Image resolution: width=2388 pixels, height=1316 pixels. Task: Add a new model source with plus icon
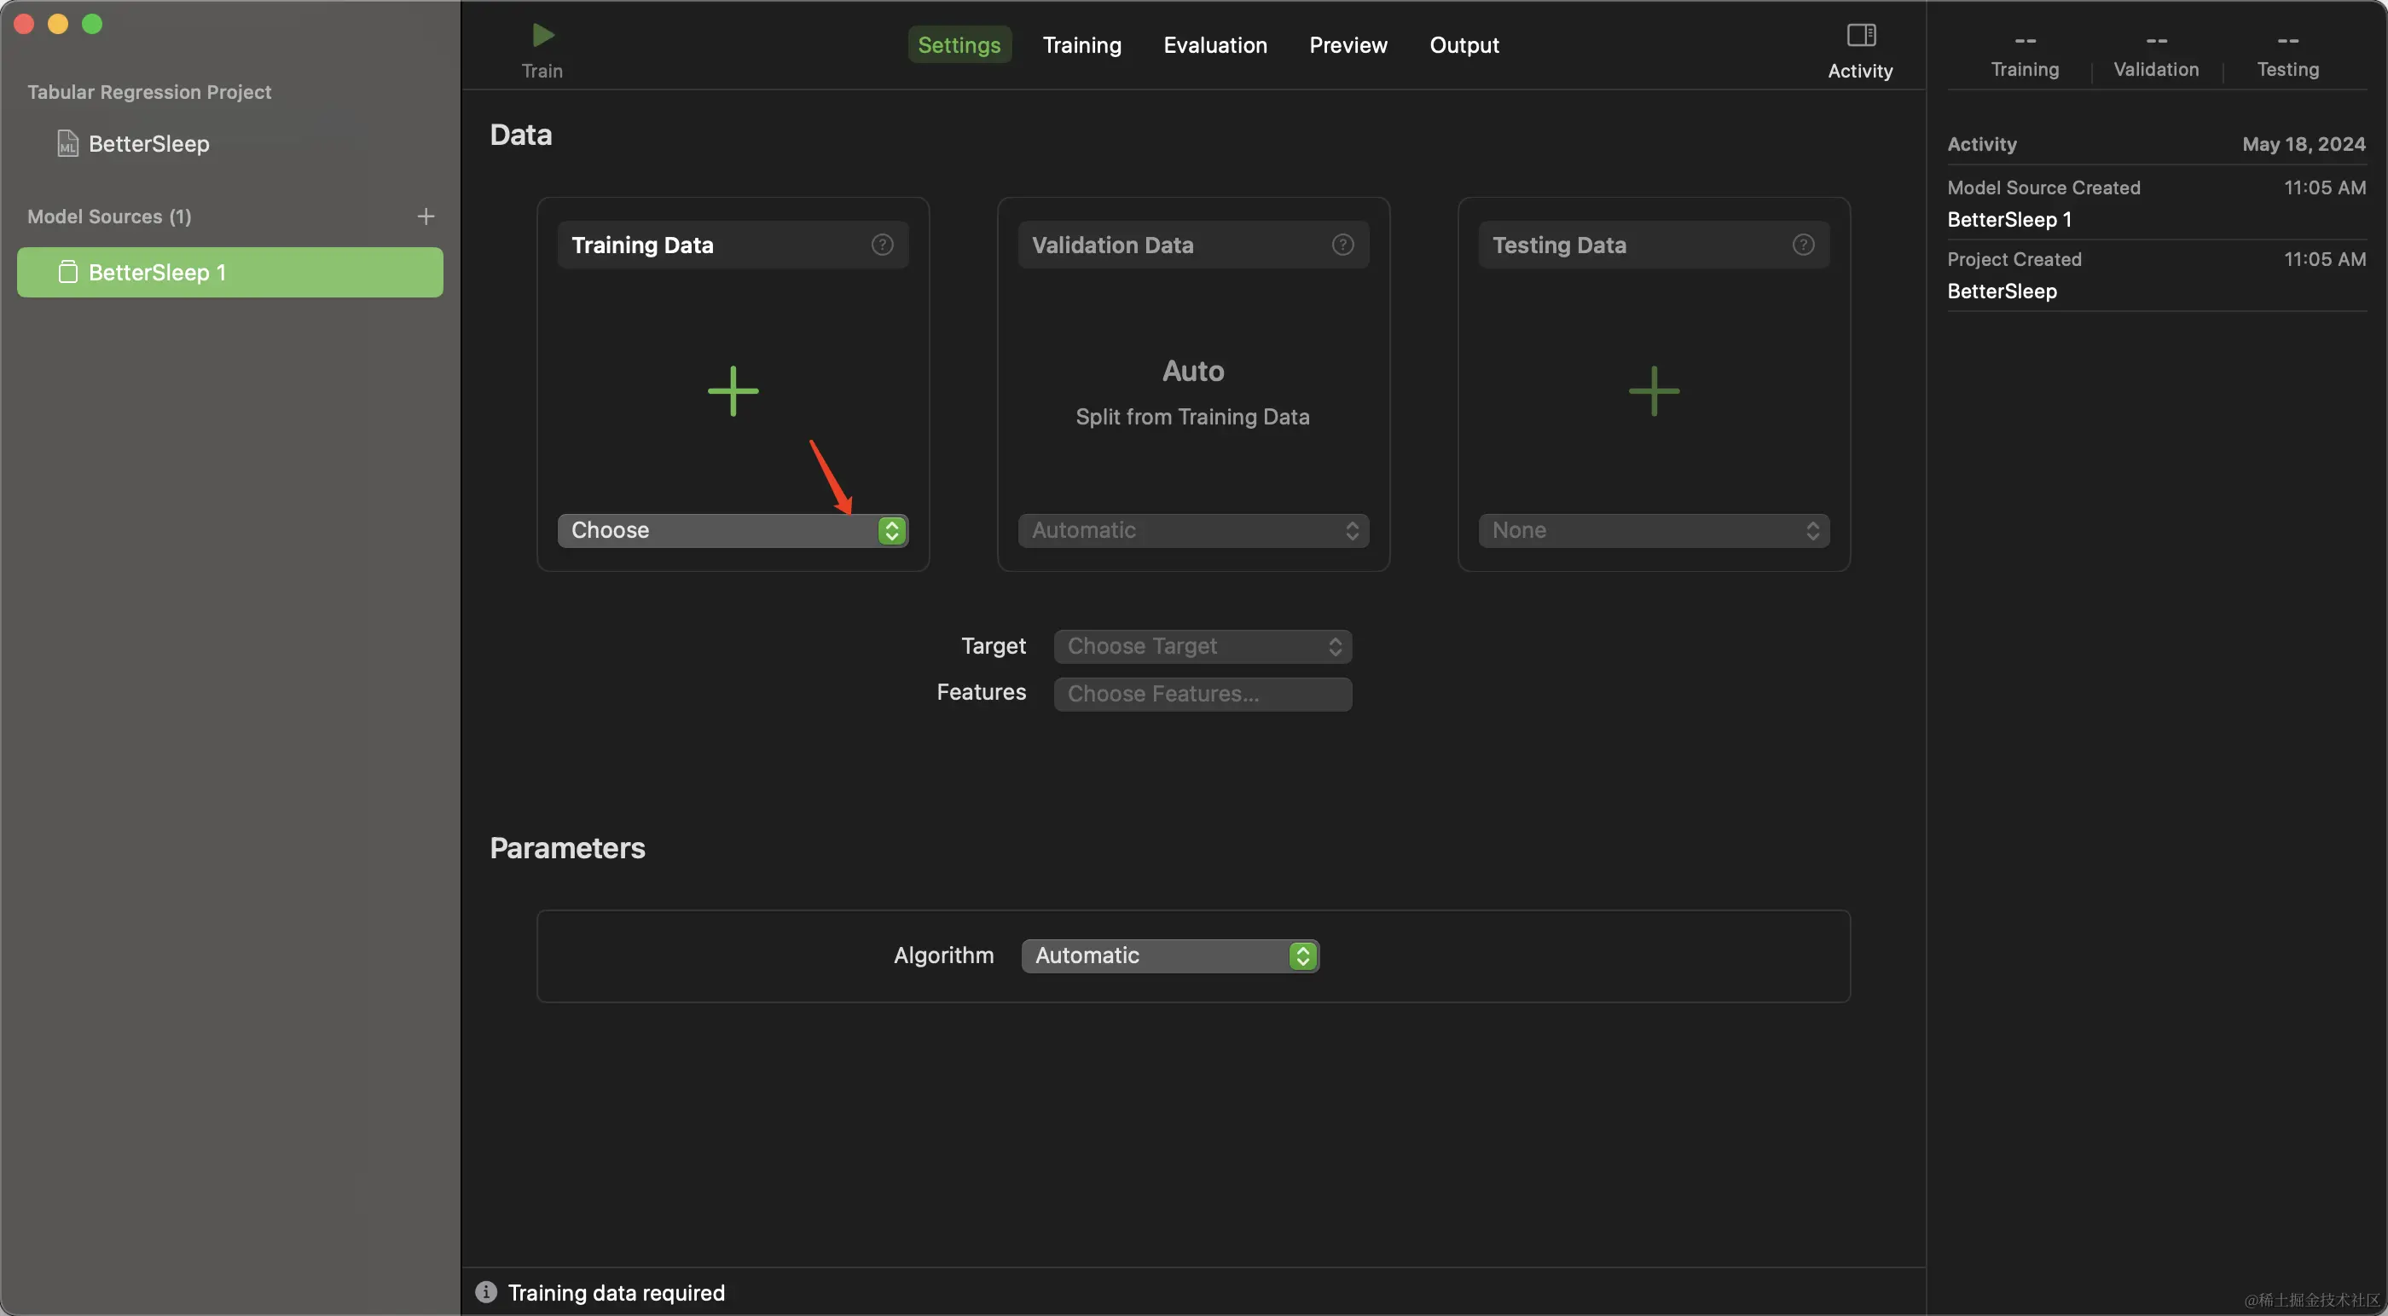pyautogui.click(x=426, y=216)
